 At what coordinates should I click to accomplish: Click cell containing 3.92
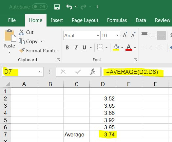click(103, 120)
